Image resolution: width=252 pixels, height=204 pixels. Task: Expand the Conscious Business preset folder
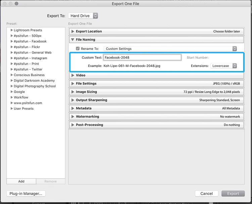11,75
